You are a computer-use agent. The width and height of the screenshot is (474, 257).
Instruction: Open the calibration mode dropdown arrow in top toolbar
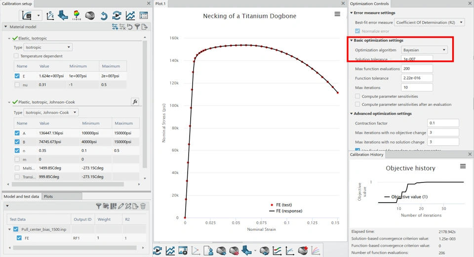39,15
